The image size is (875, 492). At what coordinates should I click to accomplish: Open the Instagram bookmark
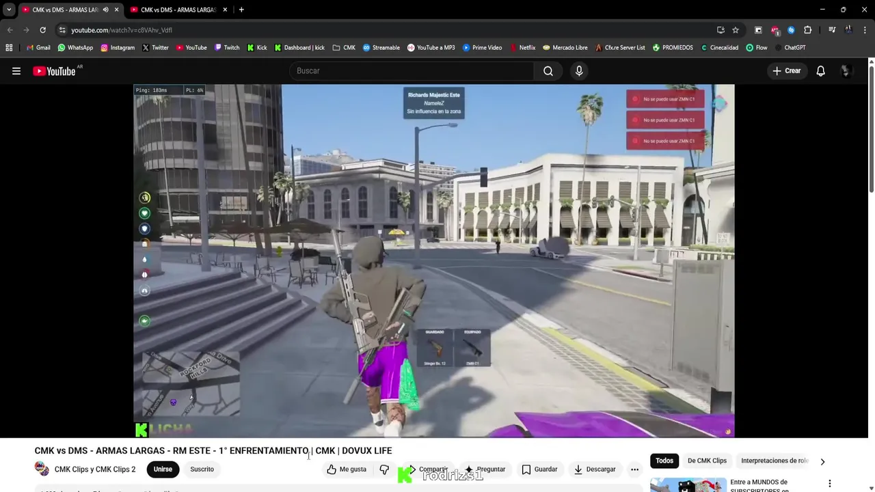click(x=118, y=48)
